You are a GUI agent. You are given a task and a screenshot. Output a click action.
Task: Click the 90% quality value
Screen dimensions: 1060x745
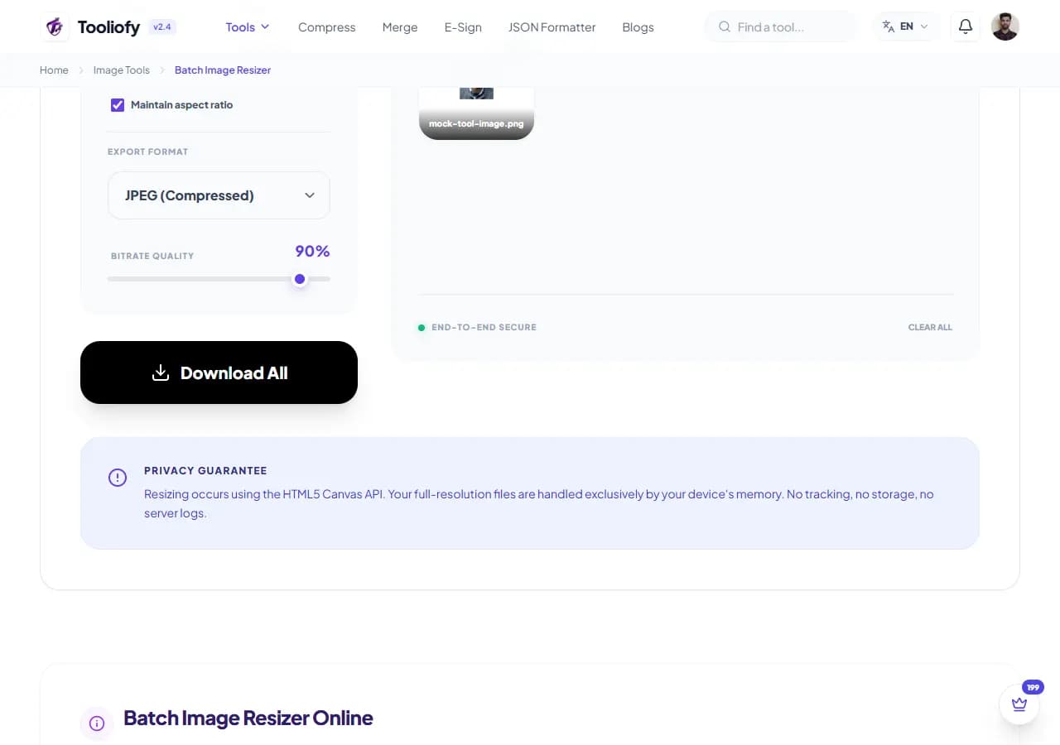pyautogui.click(x=312, y=251)
